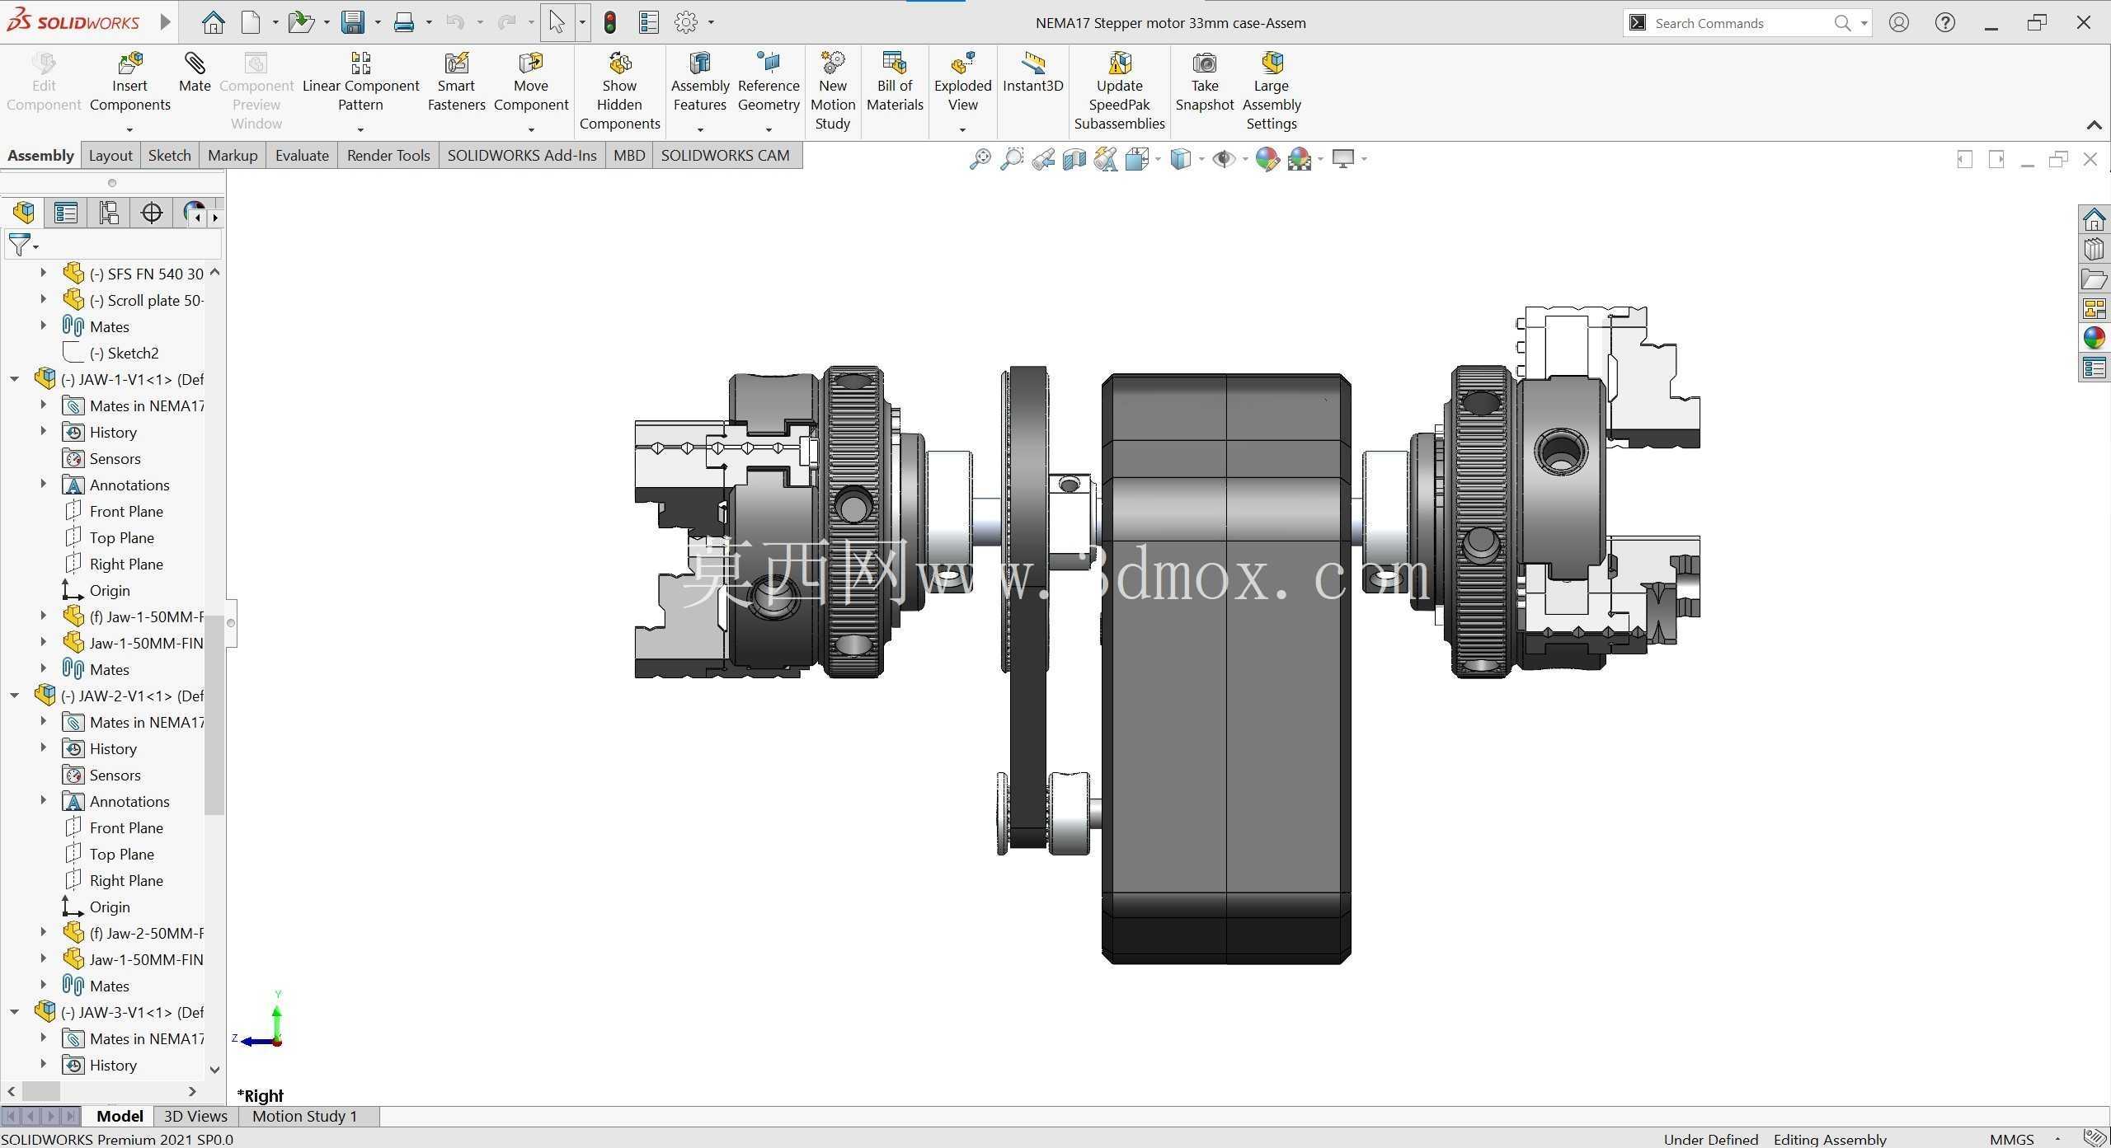The height and width of the screenshot is (1148, 2111).
Task: Toggle Hide/Show Items eye icon
Action: point(1224,158)
